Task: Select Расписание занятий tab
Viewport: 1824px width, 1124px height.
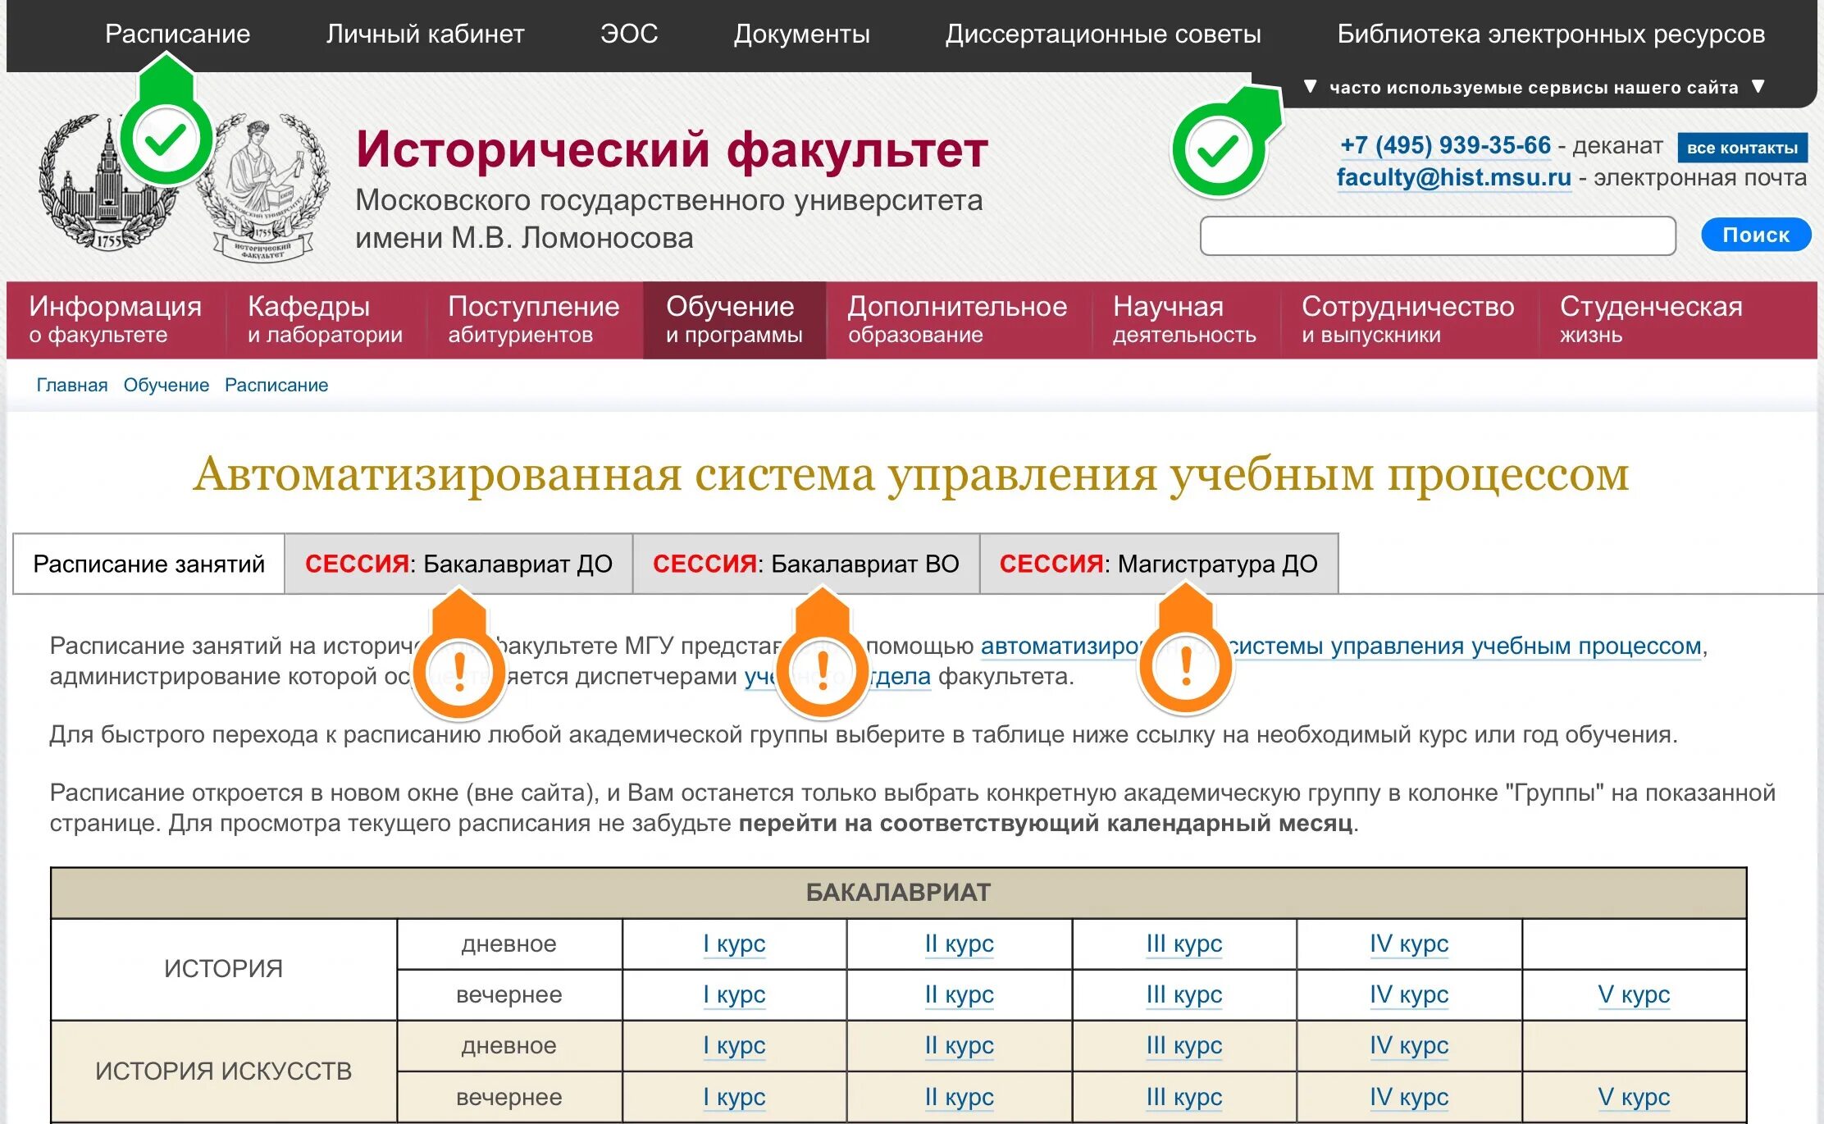Action: click(149, 564)
